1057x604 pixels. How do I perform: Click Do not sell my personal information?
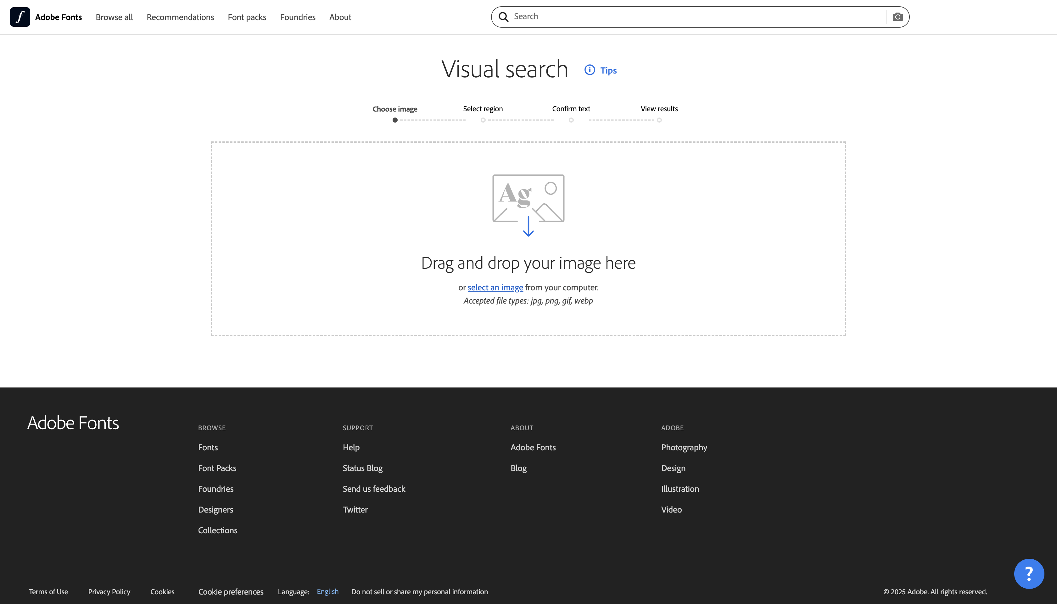419,591
